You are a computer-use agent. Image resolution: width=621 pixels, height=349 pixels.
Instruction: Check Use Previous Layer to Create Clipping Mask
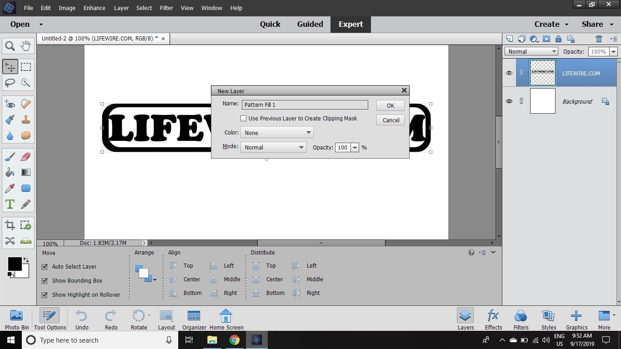(x=244, y=119)
